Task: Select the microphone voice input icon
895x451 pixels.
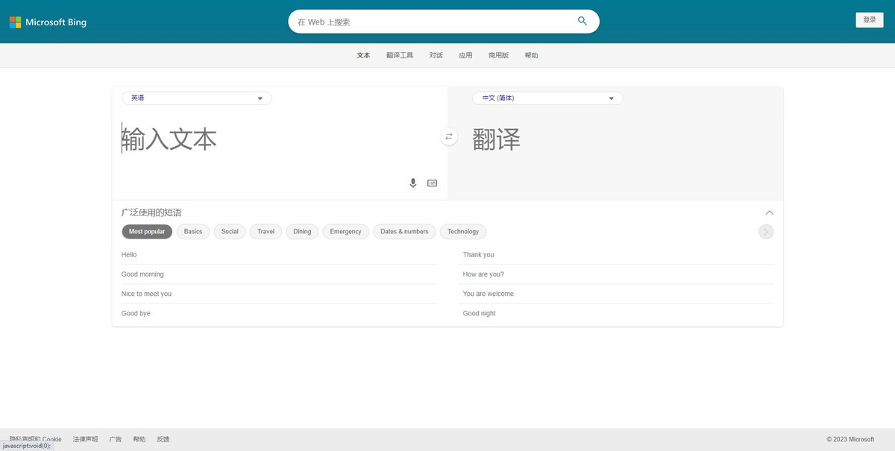Action: 412,183
